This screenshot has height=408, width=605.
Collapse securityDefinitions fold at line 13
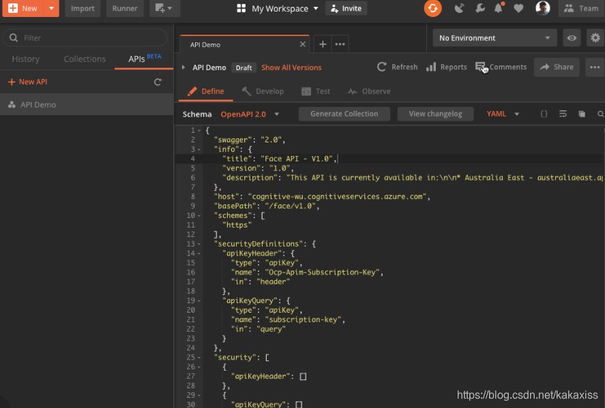pos(199,244)
